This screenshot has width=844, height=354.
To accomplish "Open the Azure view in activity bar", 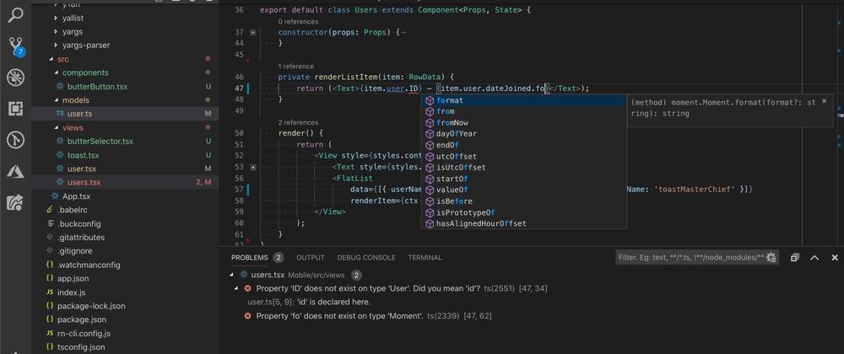I will coord(15,171).
